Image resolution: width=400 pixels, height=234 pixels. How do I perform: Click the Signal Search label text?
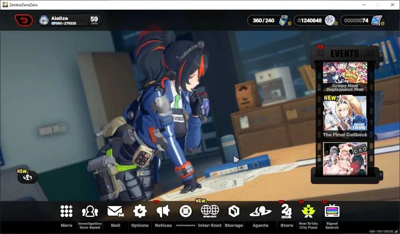(x=332, y=225)
